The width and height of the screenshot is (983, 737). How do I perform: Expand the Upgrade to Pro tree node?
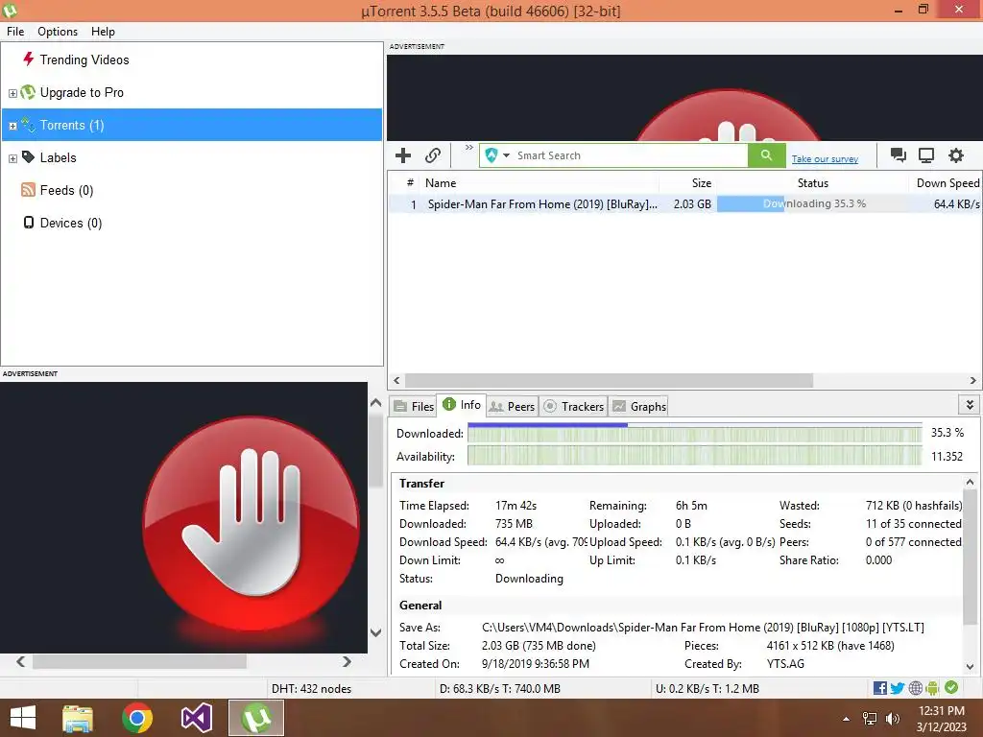tap(12, 93)
